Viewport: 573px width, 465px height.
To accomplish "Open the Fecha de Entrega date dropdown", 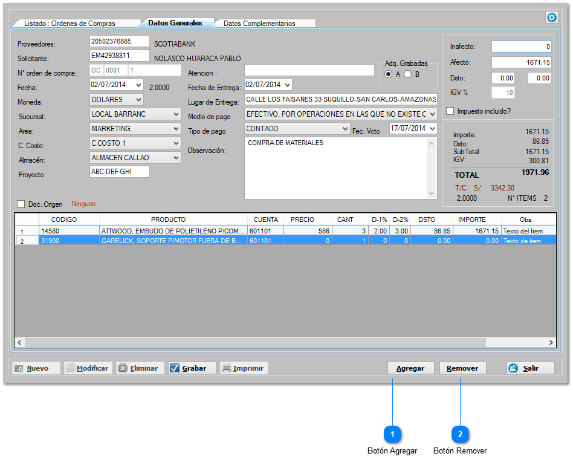I will tap(288, 85).
